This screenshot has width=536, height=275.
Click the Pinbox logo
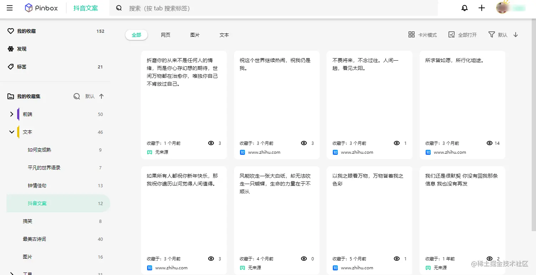tap(41, 8)
